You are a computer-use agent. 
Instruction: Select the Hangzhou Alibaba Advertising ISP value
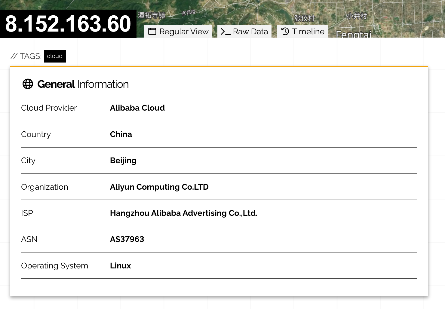point(184,213)
